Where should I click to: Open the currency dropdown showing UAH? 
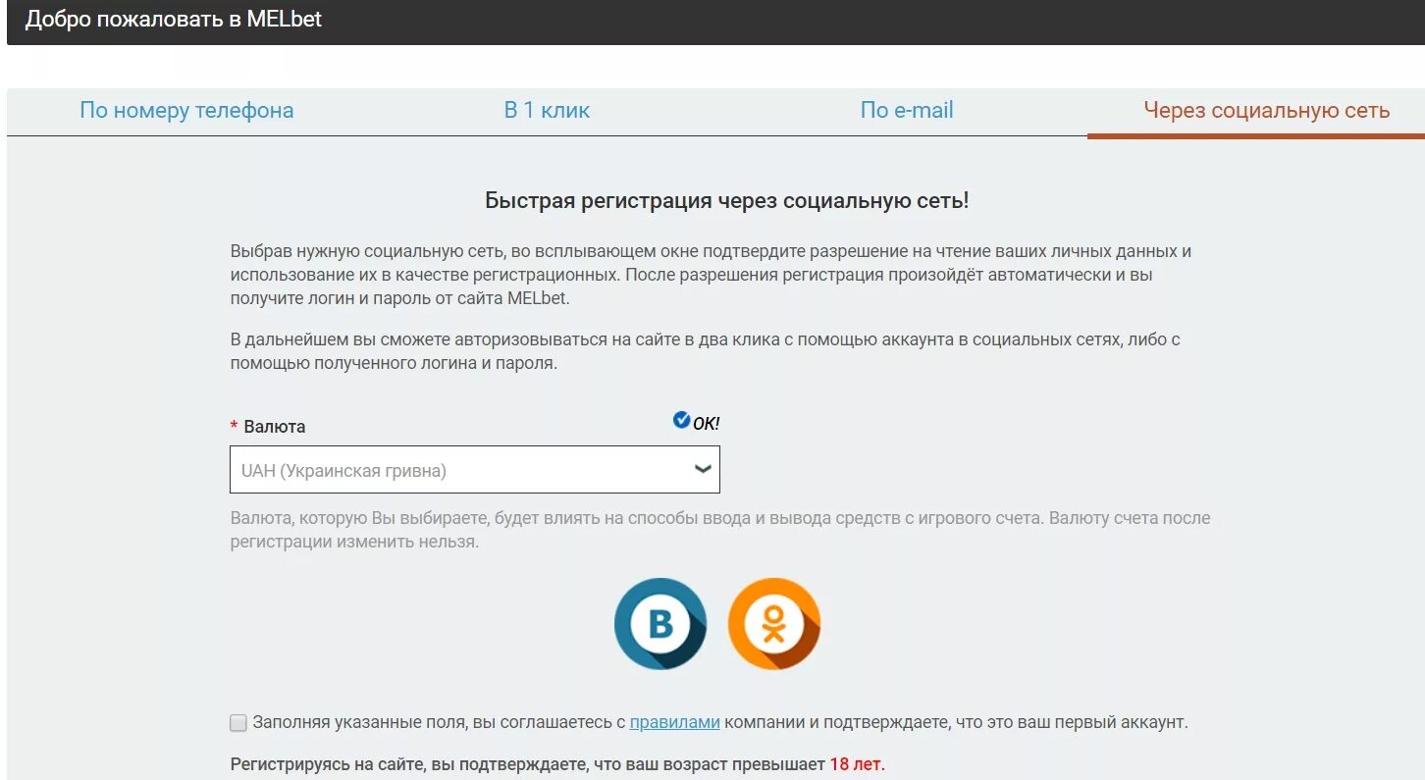pos(475,470)
